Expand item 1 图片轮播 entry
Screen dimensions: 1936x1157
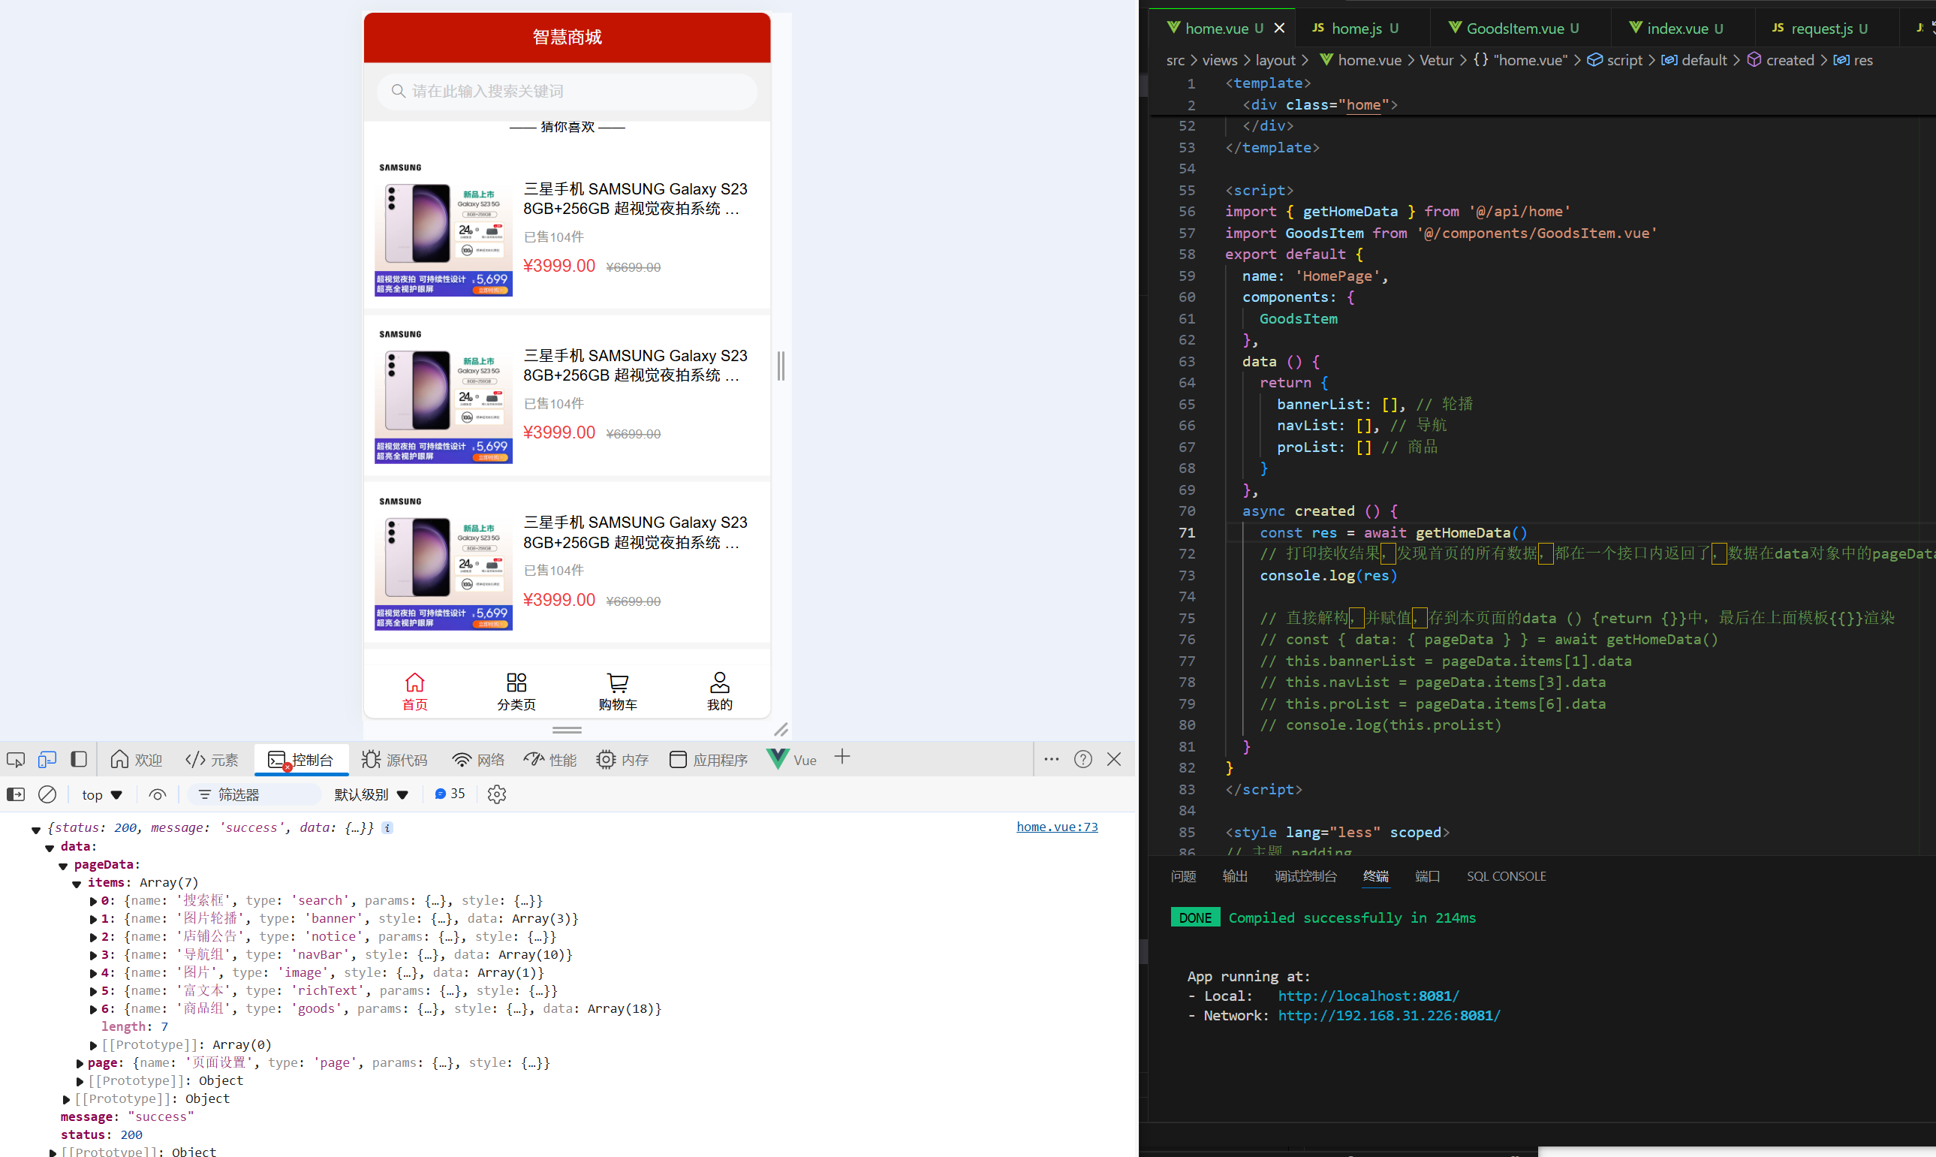[94, 919]
